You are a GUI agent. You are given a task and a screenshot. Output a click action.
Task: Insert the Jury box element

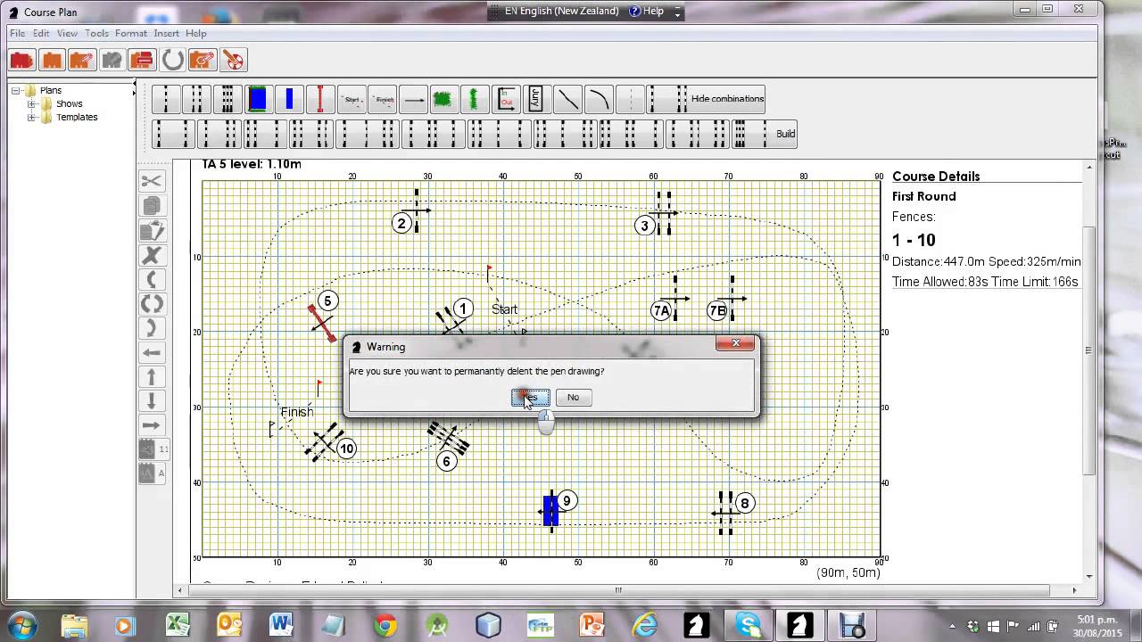536,99
